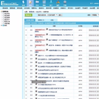Click the edit icon in row 533

point(47,40)
